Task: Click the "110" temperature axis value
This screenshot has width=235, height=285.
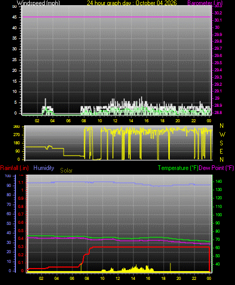Action: [x=219, y=206]
